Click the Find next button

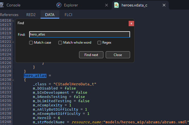91,55
